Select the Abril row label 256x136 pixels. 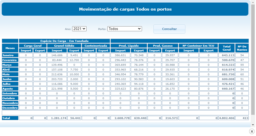pos(10,69)
